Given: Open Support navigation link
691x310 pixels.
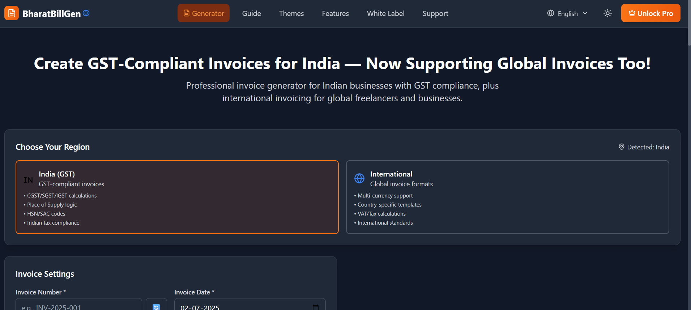Looking at the screenshot, I should pyautogui.click(x=435, y=13).
